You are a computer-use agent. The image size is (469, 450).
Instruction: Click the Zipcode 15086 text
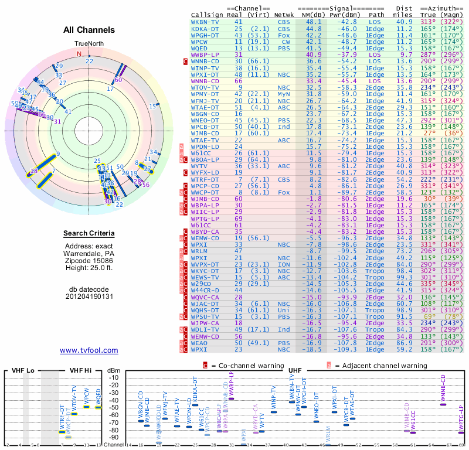click(x=89, y=261)
